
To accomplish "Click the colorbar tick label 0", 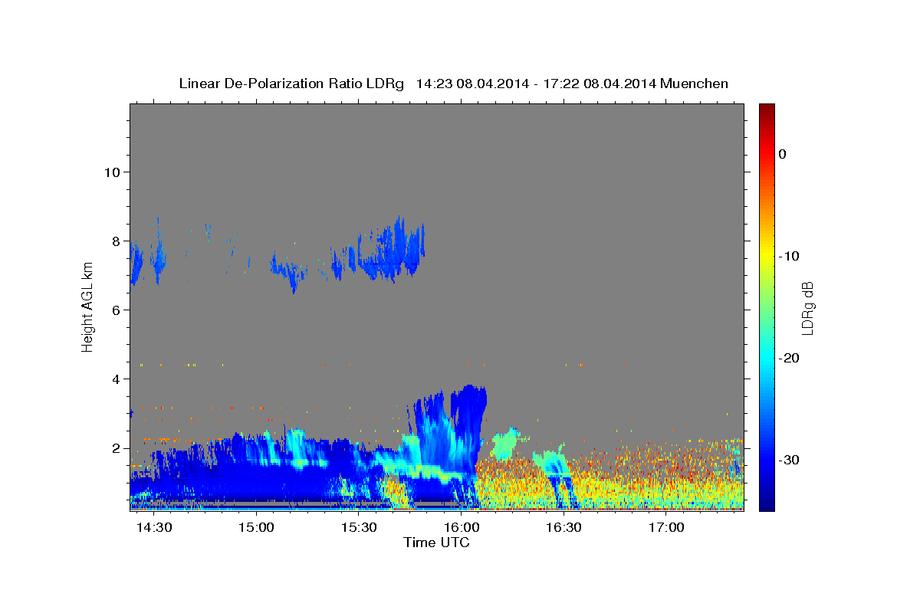I will pos(783,154).
